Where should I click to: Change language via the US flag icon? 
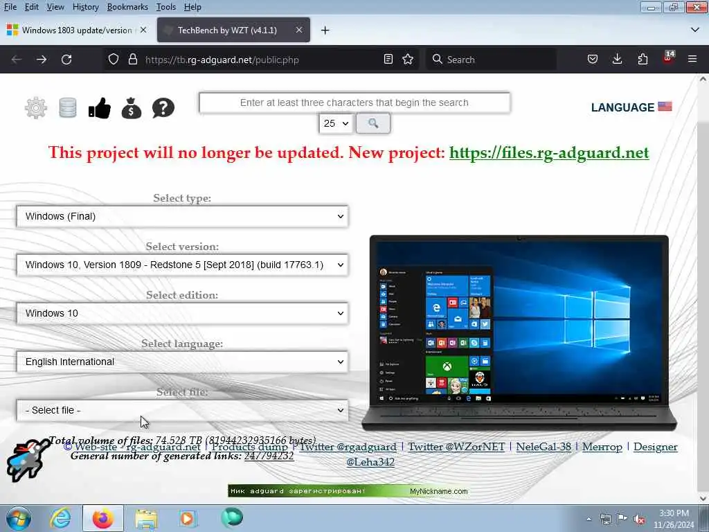coord(665,107)
